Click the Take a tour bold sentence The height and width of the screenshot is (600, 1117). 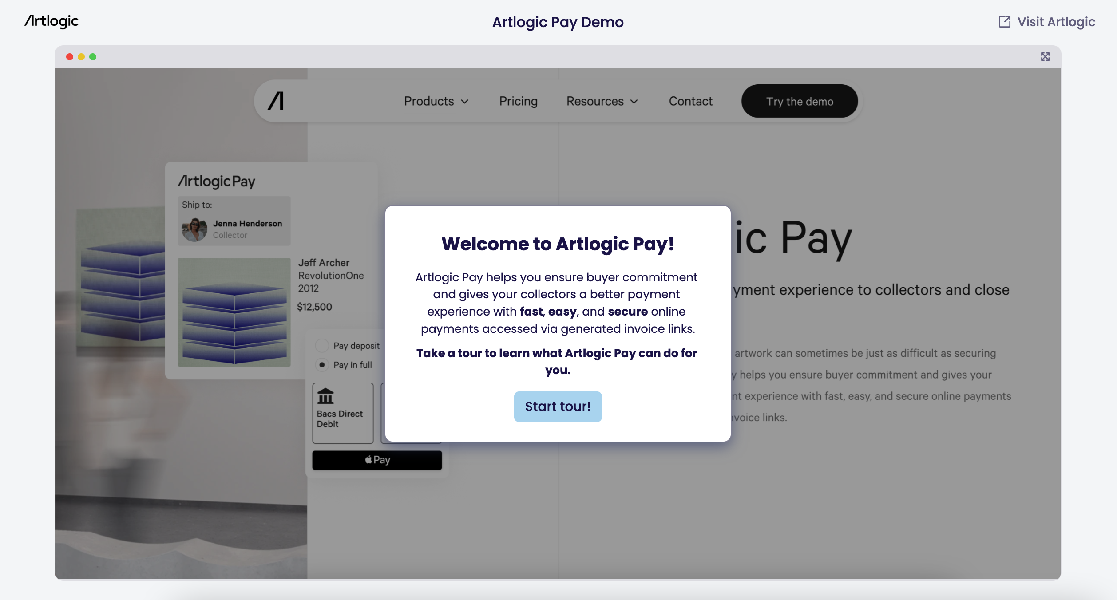coord(557,362)
